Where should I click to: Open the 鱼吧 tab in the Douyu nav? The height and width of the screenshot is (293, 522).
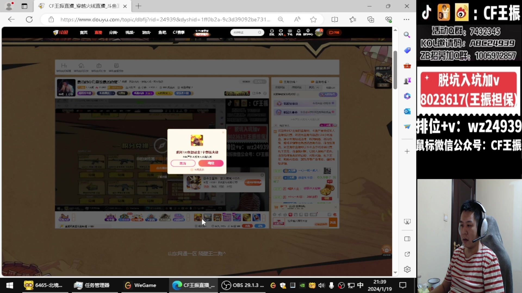[162, 32]
